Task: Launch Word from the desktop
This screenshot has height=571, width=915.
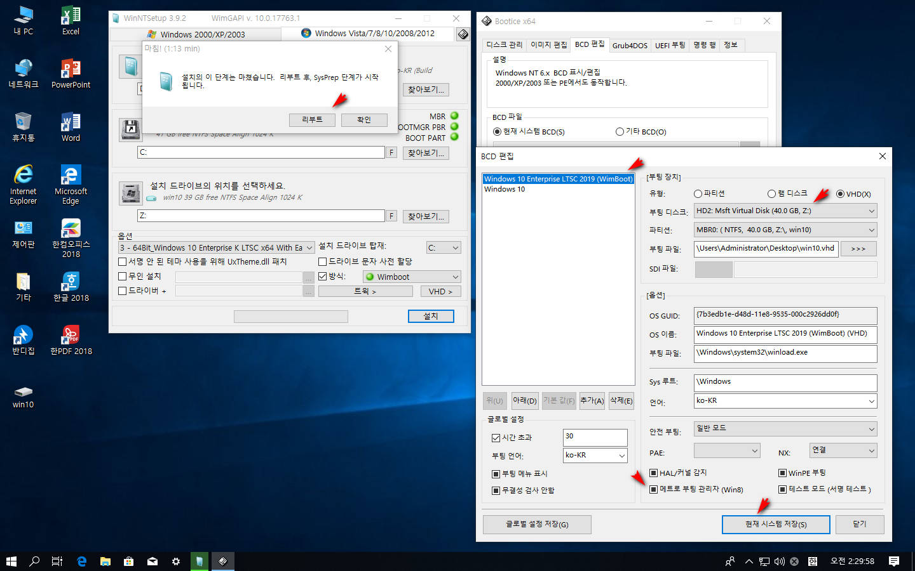Action: [71, 127]
